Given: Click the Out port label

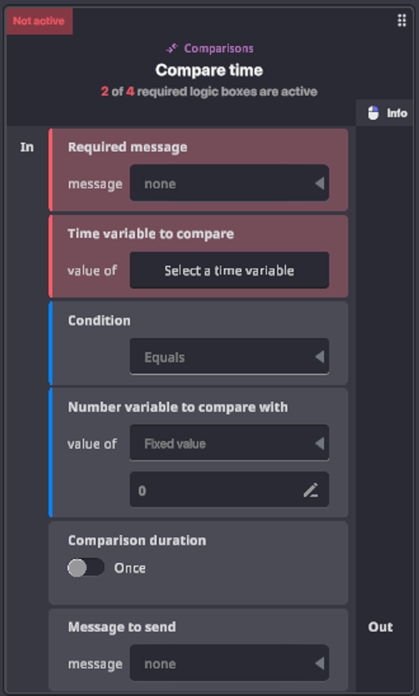Looking at the screenshot, I should pyautogui.click(x=380, y=627).
